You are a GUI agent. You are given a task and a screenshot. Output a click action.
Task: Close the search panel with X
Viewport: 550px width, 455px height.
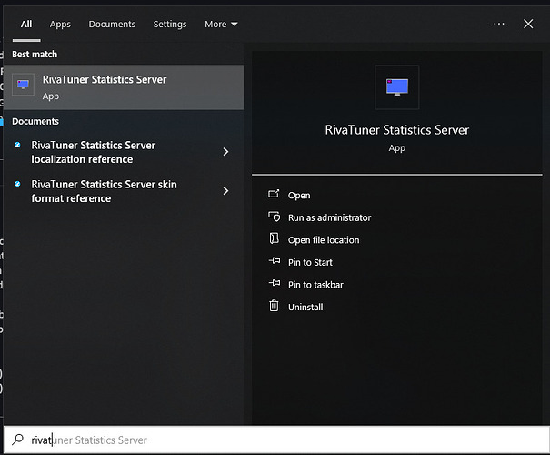(x=528, y=24)
